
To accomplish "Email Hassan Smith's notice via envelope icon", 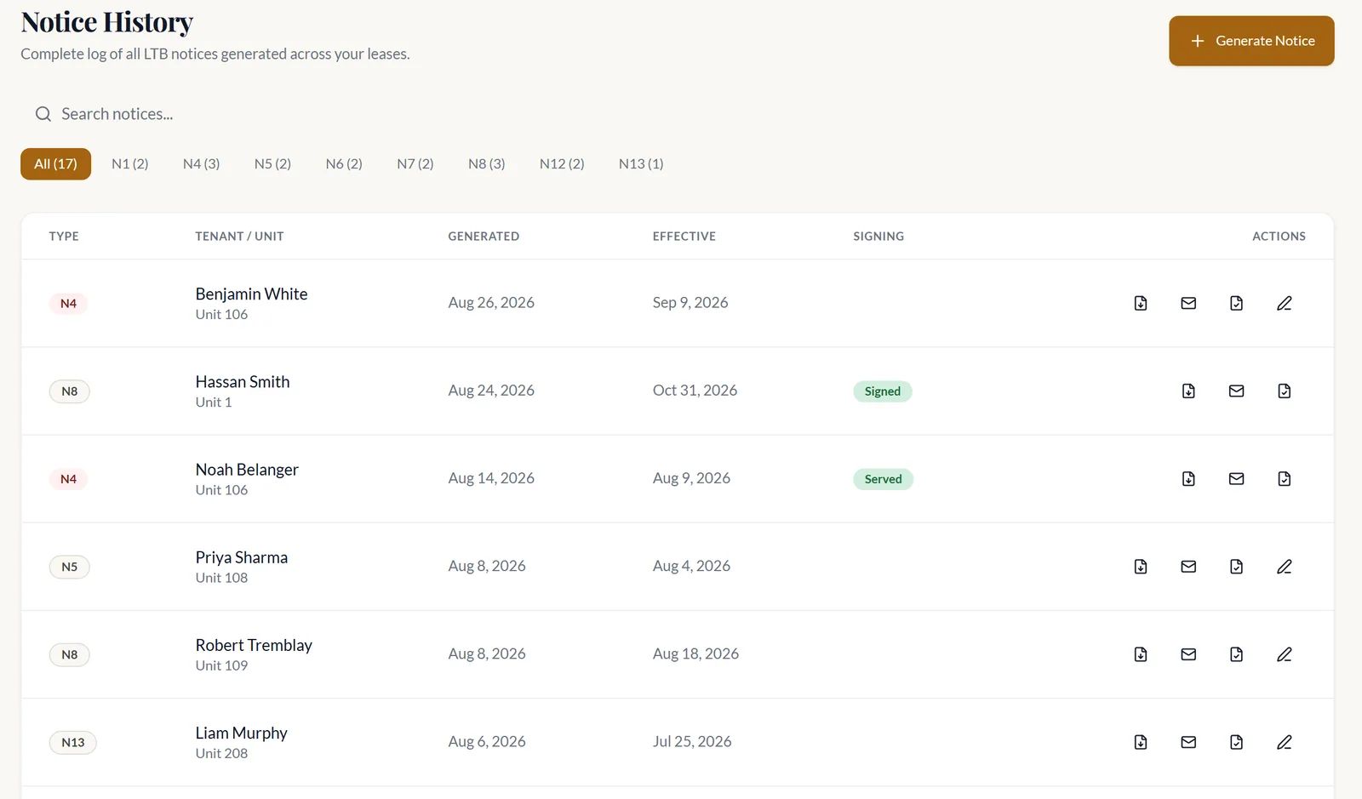I will pyautogui.click(x=1236, y=391).
